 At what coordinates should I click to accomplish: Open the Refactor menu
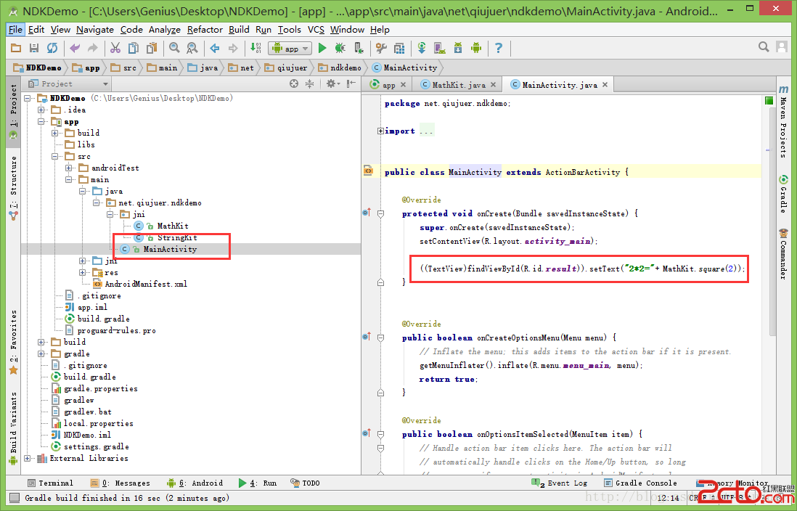click(205, 30)
